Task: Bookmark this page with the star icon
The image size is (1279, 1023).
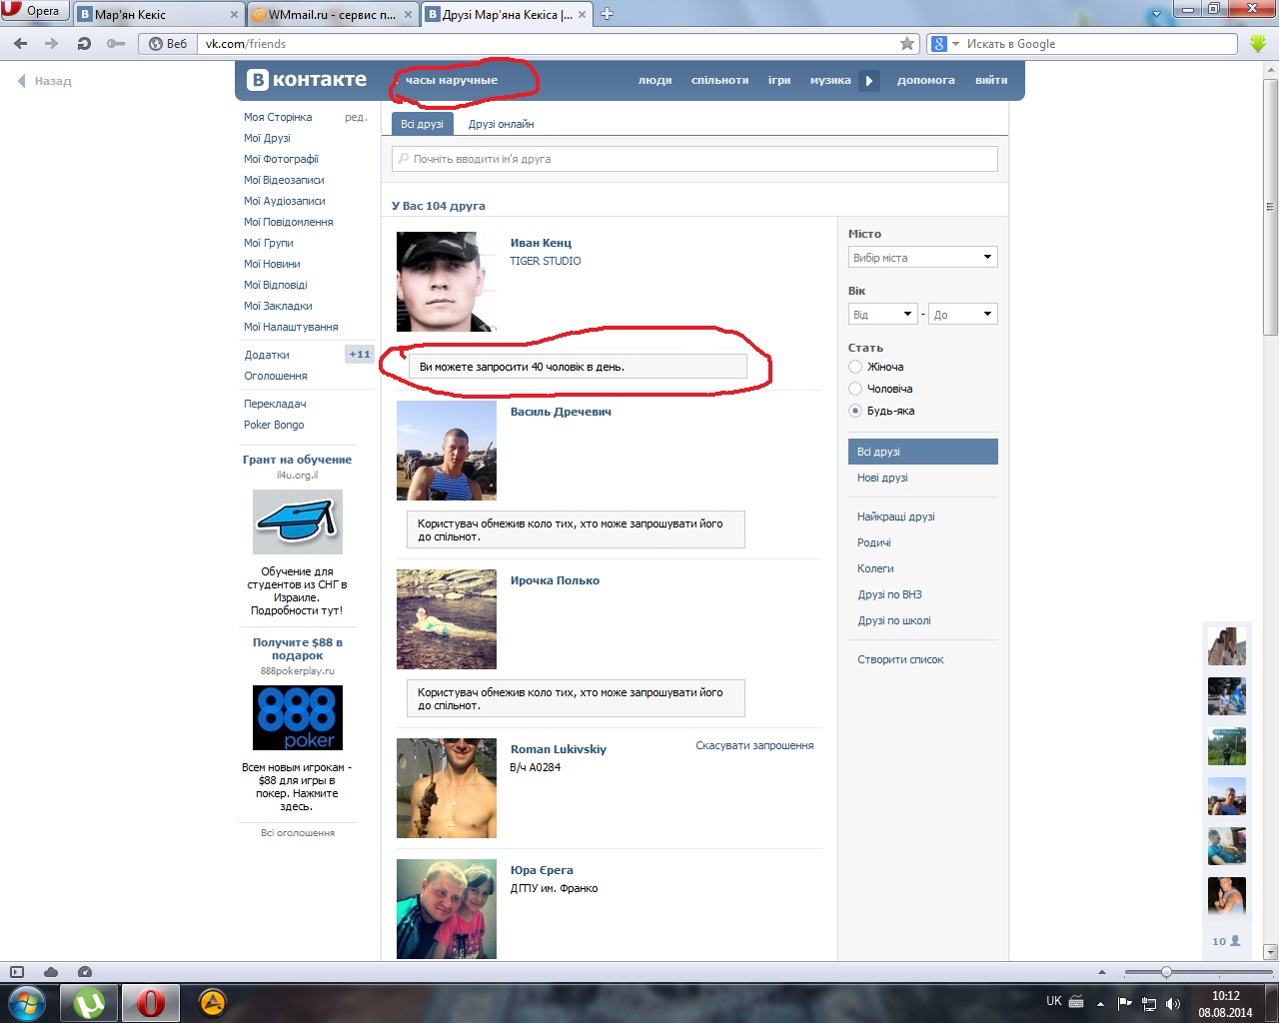Action: click(907, 44)
